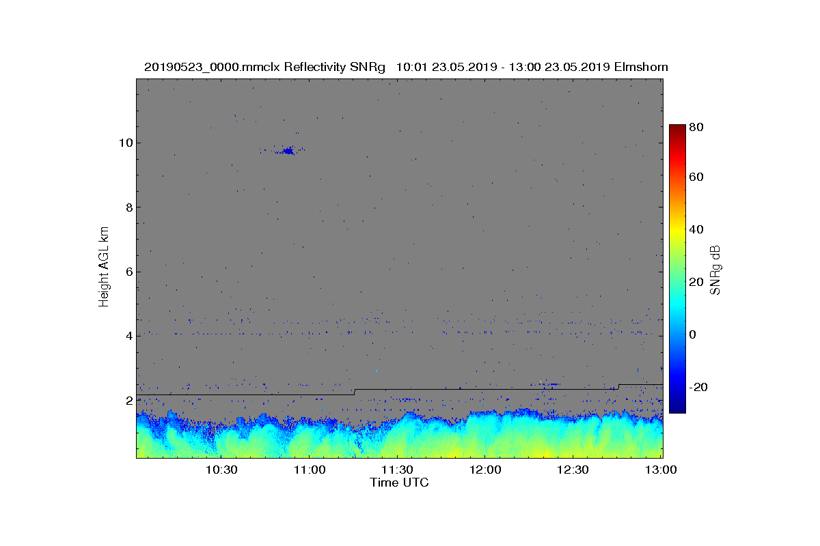The image size is (820, 546).
Task: Click the height tick label '6'
Action: click(128, 272)
